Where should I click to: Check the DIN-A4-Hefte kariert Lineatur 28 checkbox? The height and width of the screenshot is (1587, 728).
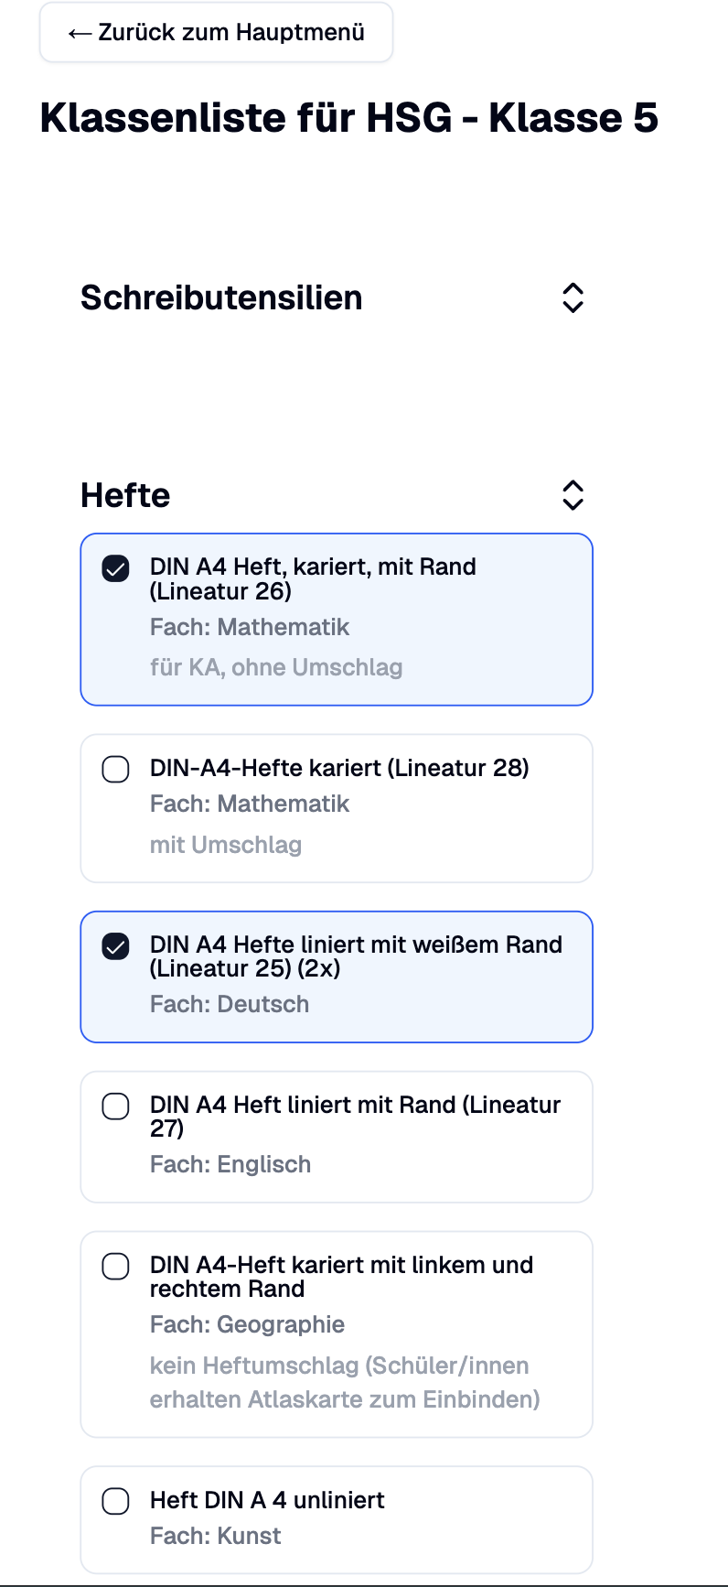(x=115, y=769)
